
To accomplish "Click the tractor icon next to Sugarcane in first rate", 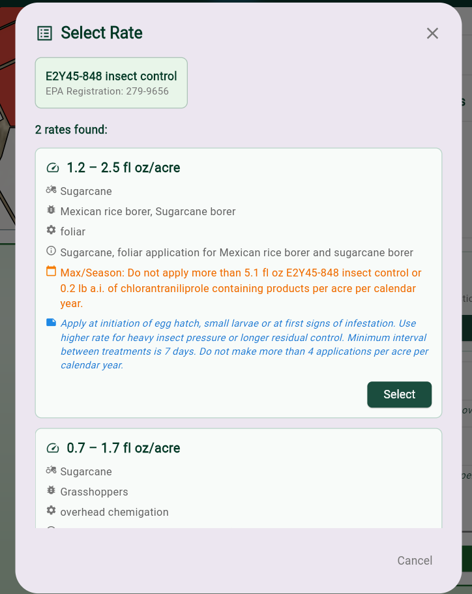I will coord(52,190).
